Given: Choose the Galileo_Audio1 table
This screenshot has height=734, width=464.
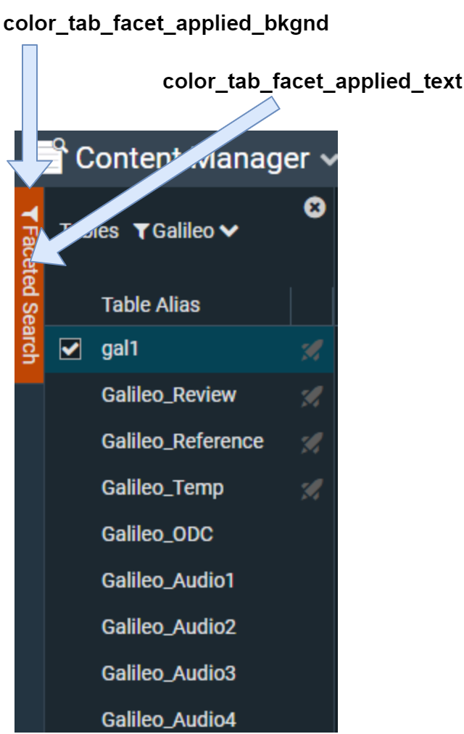Looking at the screenshot, I should 168,581.
